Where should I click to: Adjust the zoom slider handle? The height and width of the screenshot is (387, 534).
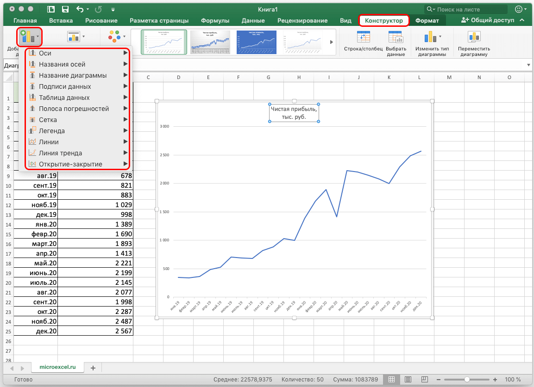point(467,380)
